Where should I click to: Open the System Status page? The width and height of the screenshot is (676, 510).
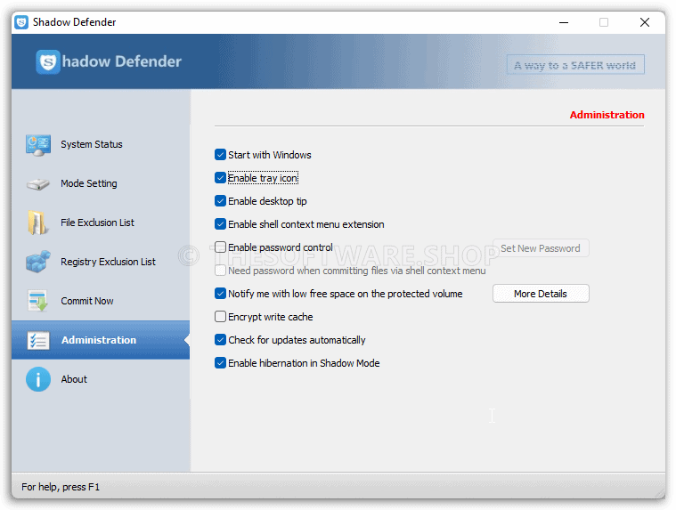pyautogui.click(x=92, y=144)
